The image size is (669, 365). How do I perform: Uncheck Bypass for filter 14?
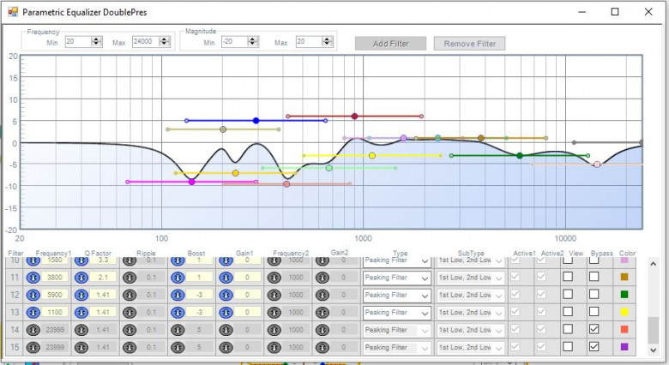[594, 329]
